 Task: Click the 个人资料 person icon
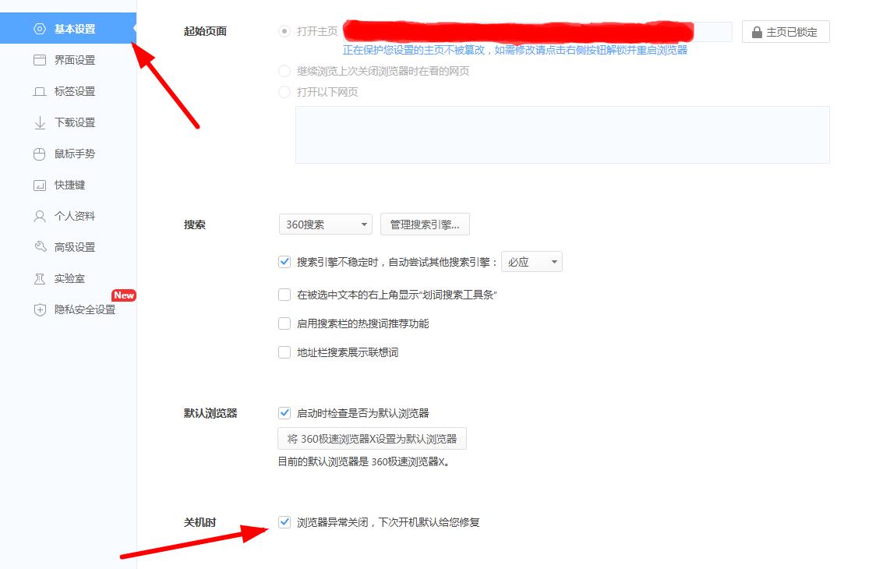pyautogui.click(x=40, y=216)
